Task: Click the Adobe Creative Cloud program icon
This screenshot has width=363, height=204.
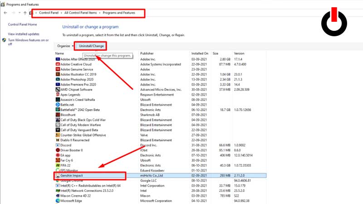Action: 58,64
